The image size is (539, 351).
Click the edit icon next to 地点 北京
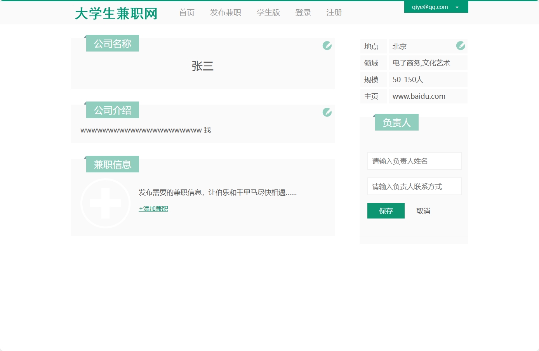point(461,46)
